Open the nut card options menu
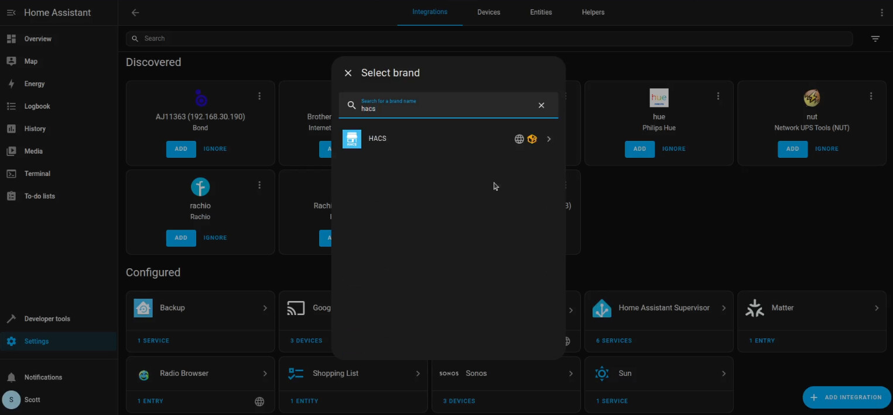Image resolution: width=893 pixels, height=415 pixels. click(871, 96)
